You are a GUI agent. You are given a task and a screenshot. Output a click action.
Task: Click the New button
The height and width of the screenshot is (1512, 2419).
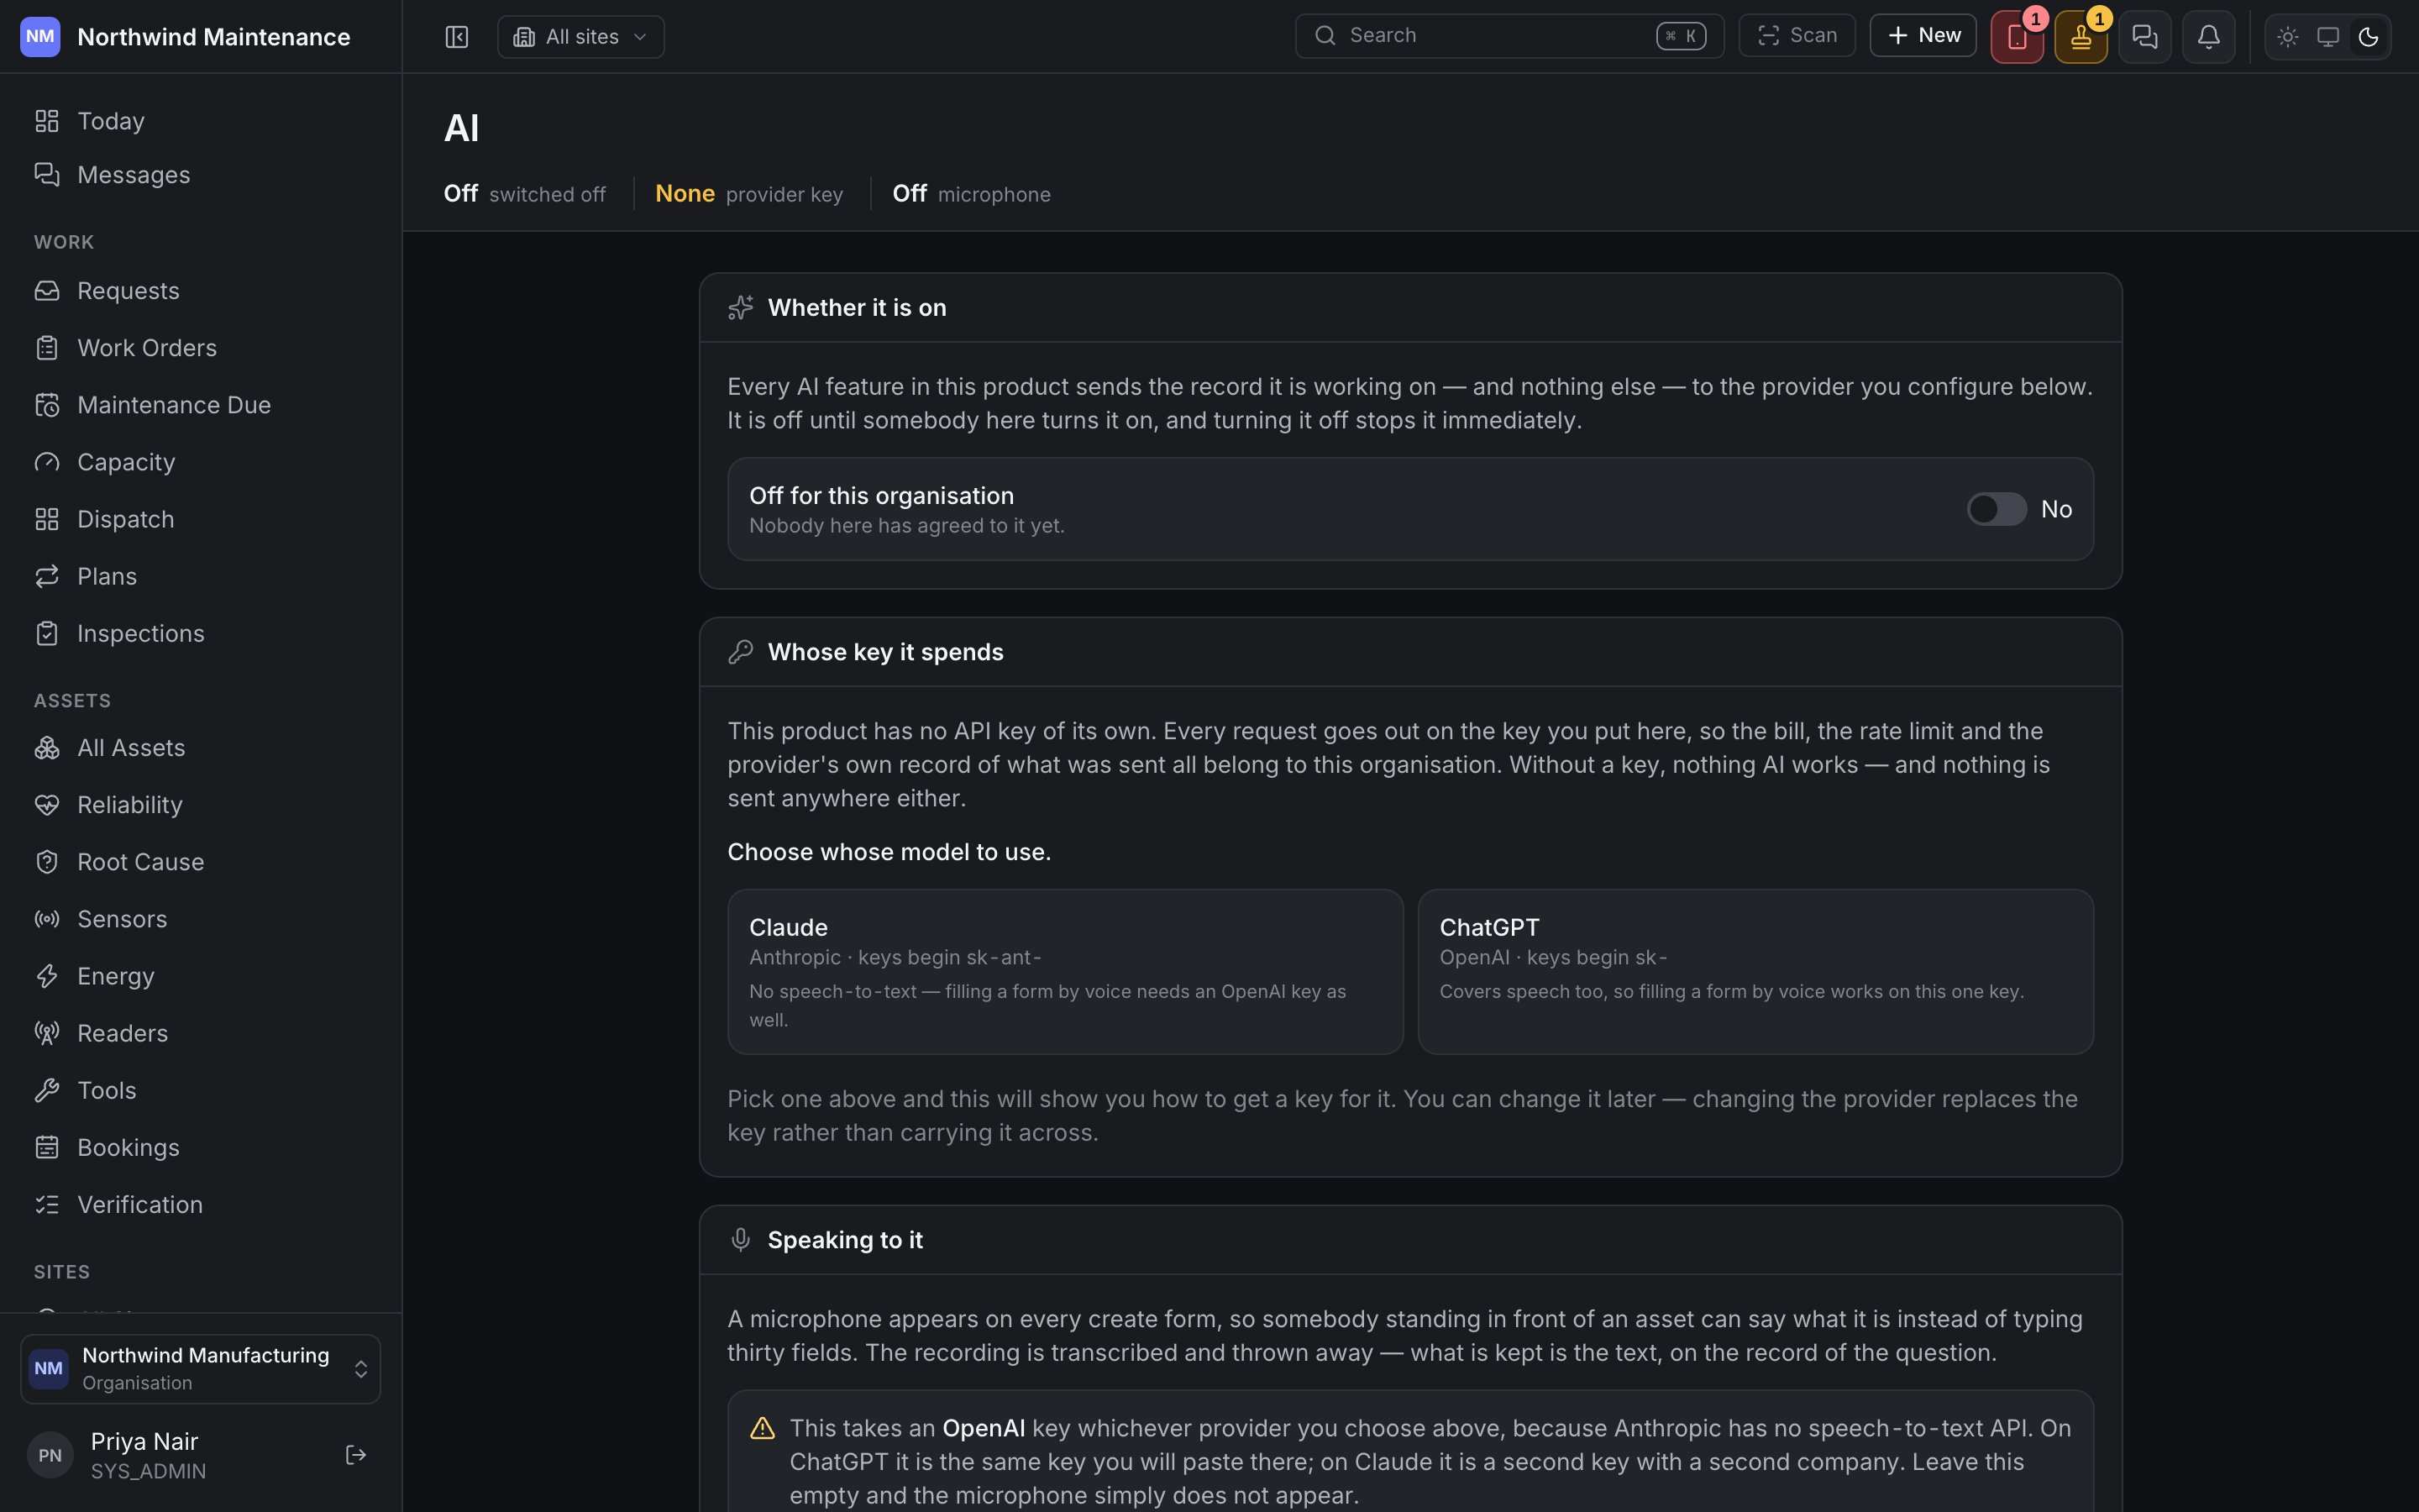coord(1923,36)
